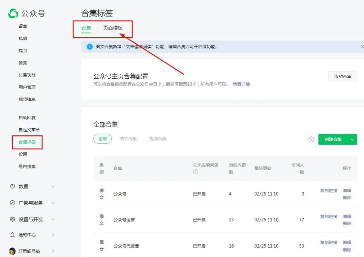Click 复制链接 for the 公众号运营 collection
364x257 pixels.
pos(328,216)
